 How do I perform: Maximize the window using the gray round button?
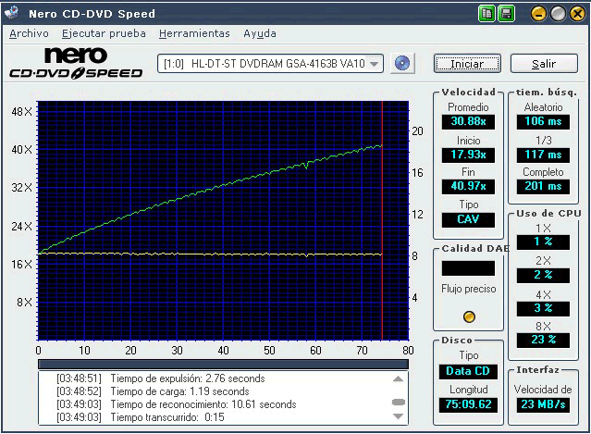[x=558, y=13]
